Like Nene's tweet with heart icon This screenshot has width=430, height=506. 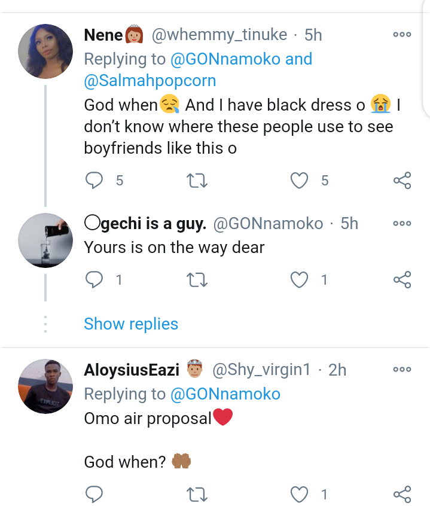pyautogui.click(x=299, y=180)
